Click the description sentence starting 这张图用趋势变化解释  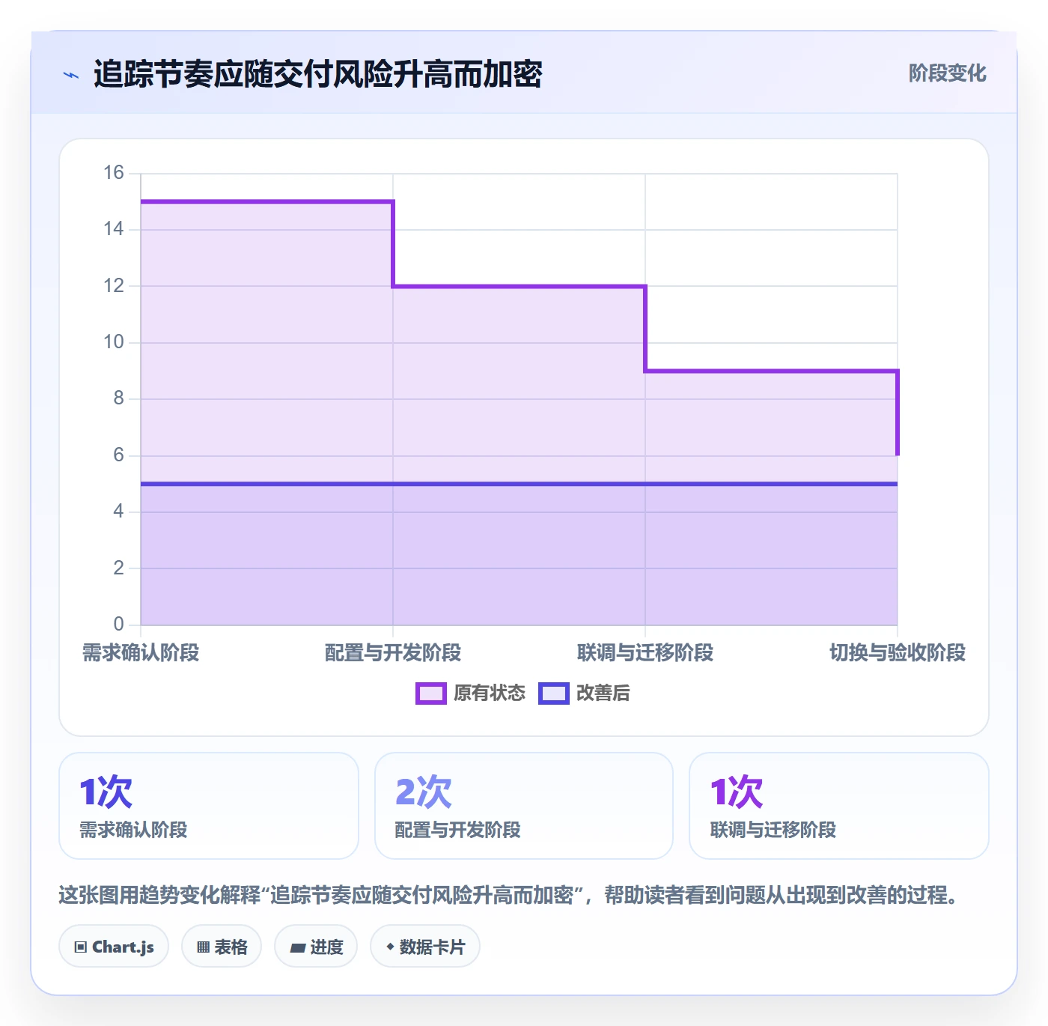[x=509, y=896]
